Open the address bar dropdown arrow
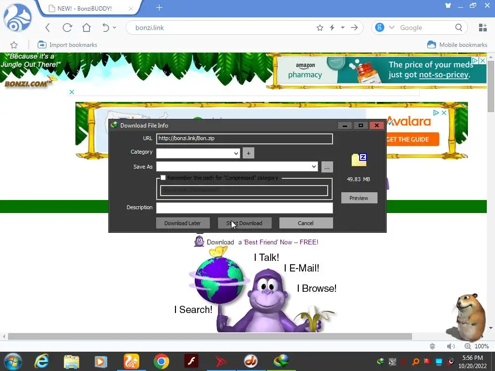Viewport: 495px width, 371px height. [x=343, y=28]
